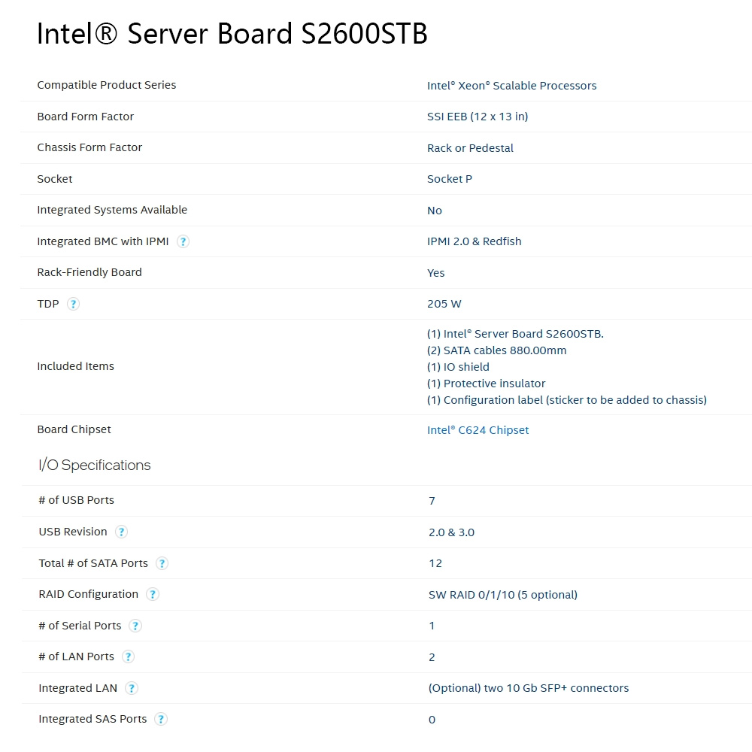Click the Integrated SAS Ports label
The width and height of the screenshot is (752, 752).
92,719
